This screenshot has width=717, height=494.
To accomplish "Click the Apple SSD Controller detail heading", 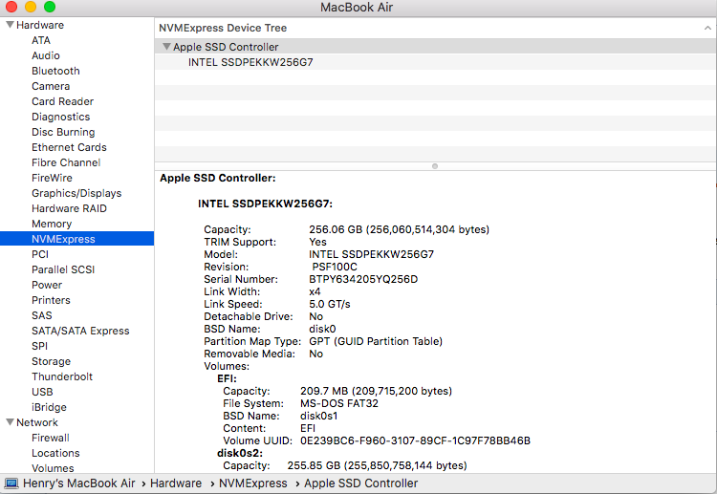I will point(218,179).
